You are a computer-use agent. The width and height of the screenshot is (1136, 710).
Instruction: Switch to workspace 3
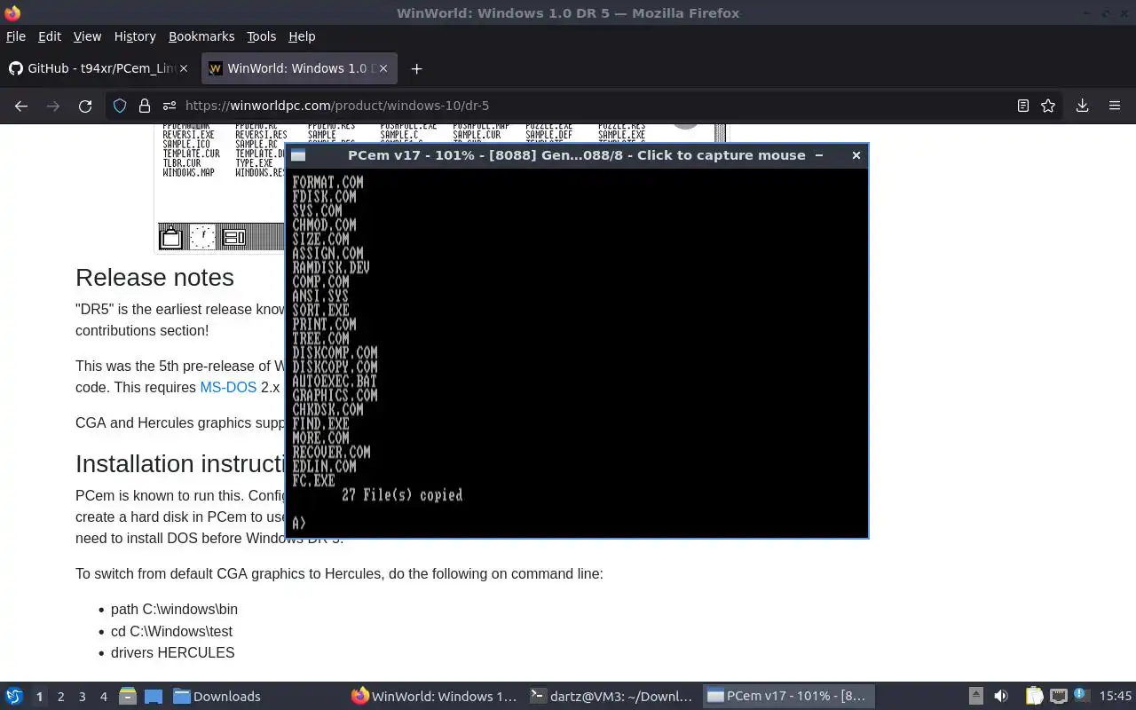pyautogui.click(x=82, y=697)
